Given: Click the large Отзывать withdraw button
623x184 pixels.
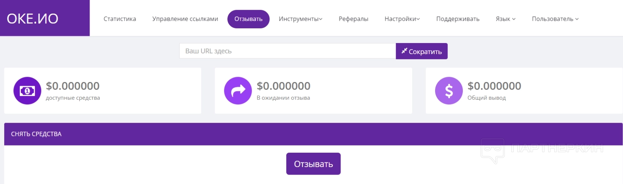Looking at the screenshot, I should 313,164.
